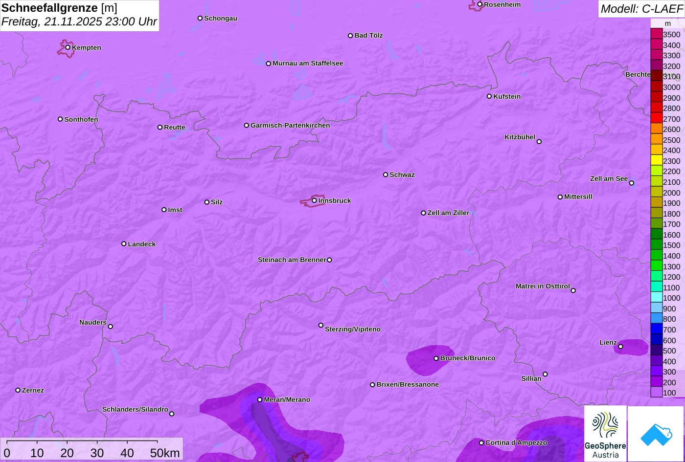Image resolution: width=685 pixels, height=462 pixels.
Task: Click the Zell am See marker dot
Action: coord(632,183)
